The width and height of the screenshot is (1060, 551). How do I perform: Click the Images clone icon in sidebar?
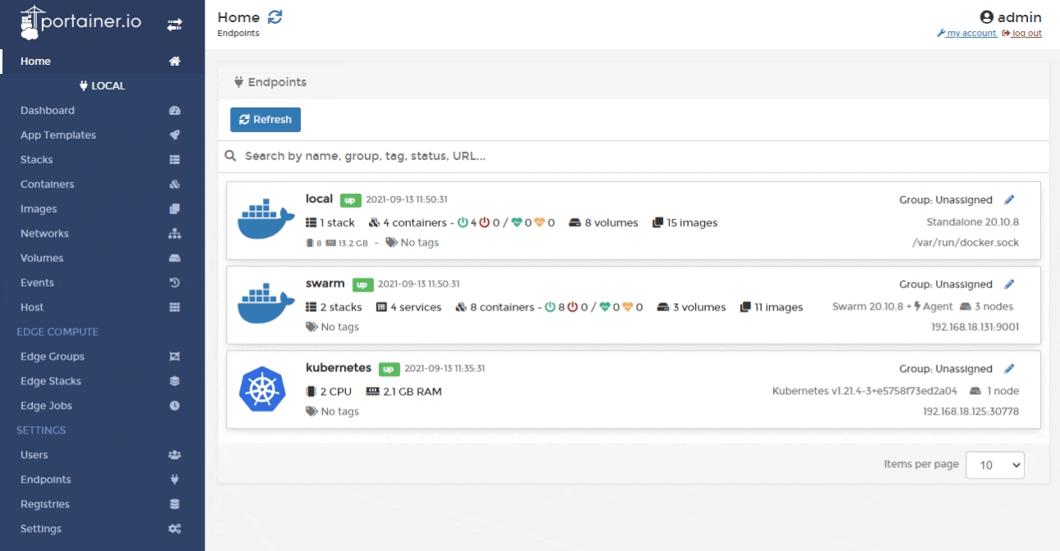pos(174,209)
